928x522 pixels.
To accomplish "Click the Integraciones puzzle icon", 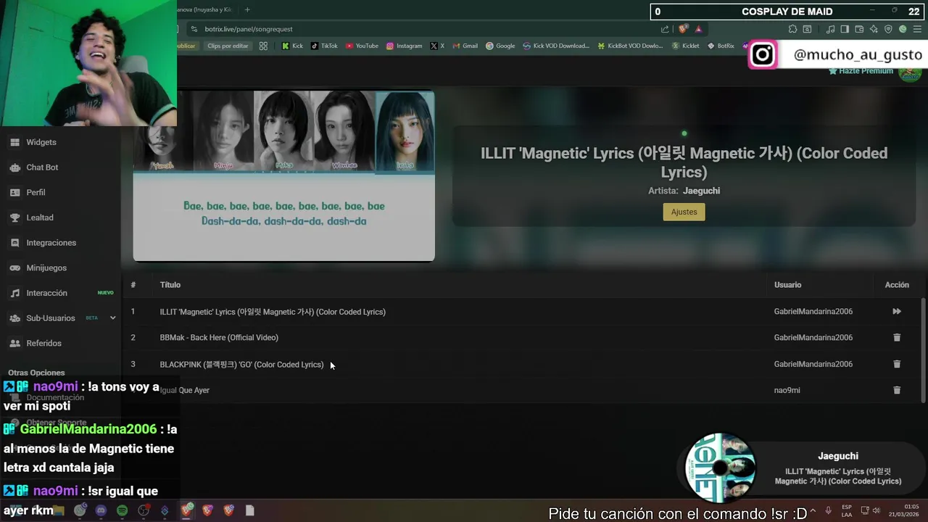I will [14, 243].
